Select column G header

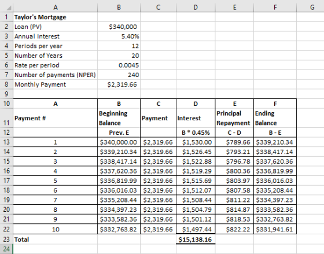tap(312, 8)
